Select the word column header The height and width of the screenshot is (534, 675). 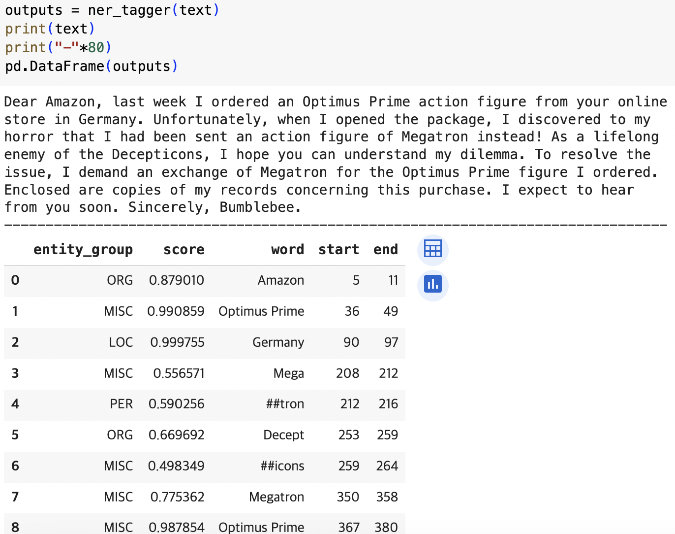point(287,249)
